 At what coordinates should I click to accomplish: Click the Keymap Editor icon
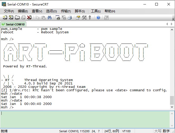(x=84, y=18)
